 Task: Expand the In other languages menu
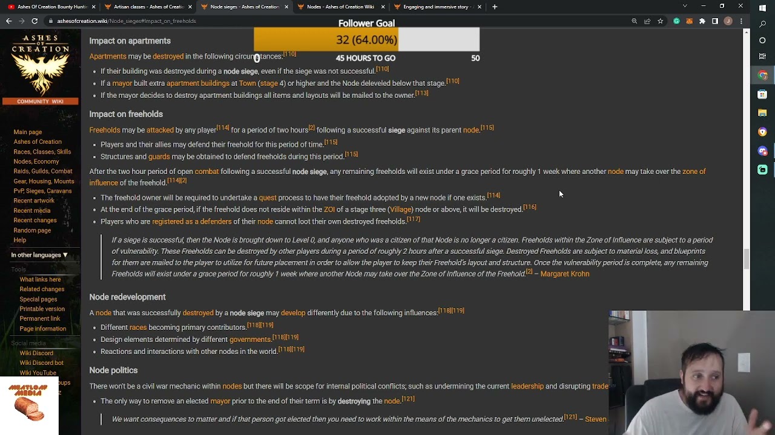(x=39, y=255)
